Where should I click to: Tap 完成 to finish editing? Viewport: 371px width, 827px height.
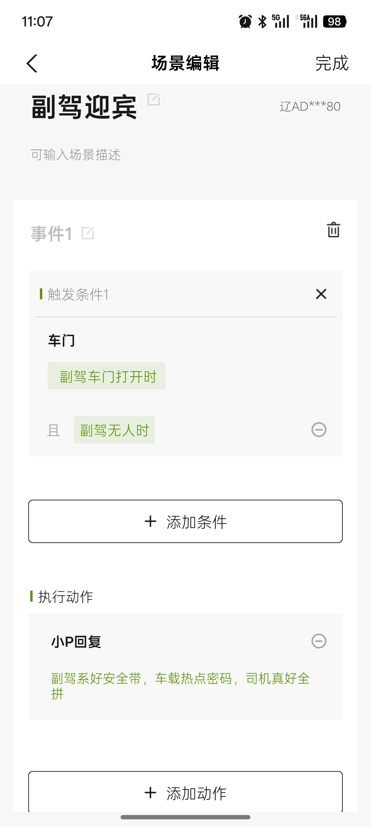[331, 63]
